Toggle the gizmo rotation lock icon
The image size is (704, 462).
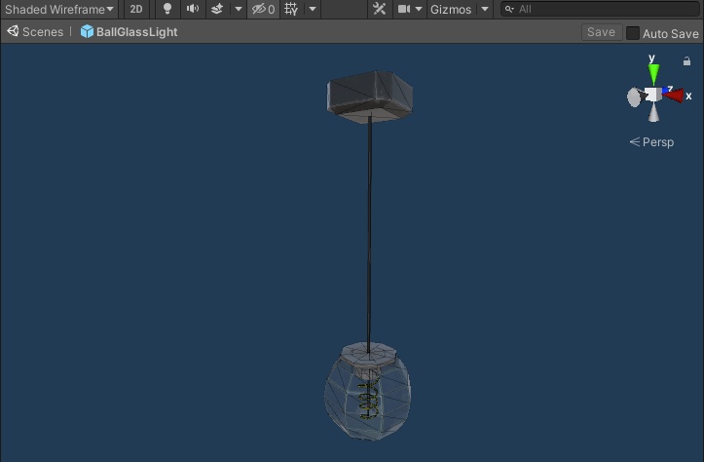click(x=686, y=61)
